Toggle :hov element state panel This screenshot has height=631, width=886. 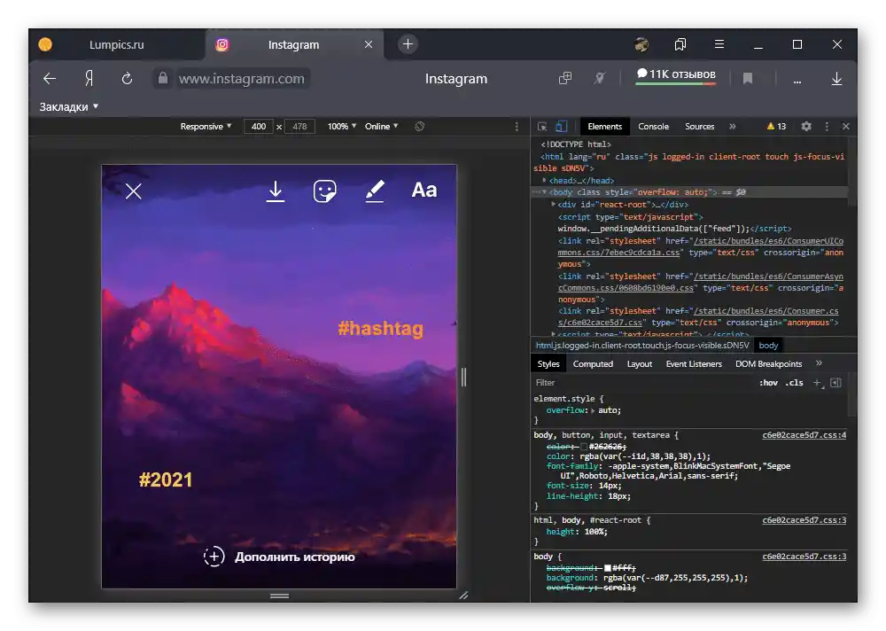click(x=768, y=383)
